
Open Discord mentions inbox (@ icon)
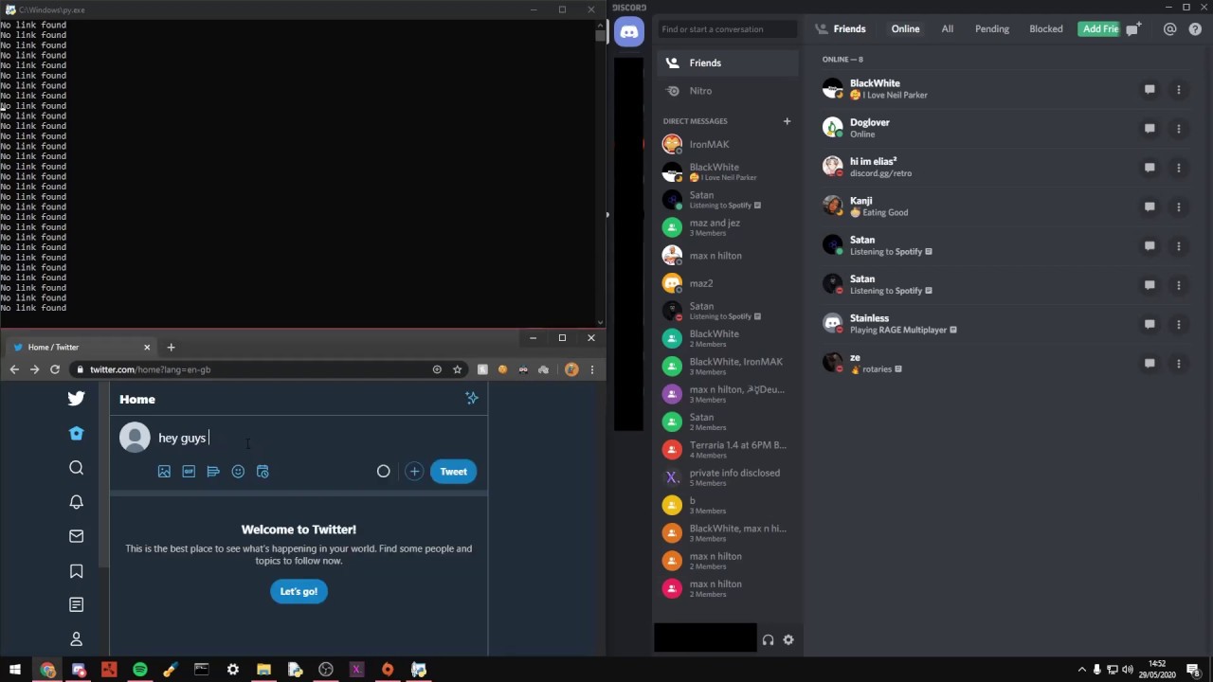(1169, 29)
